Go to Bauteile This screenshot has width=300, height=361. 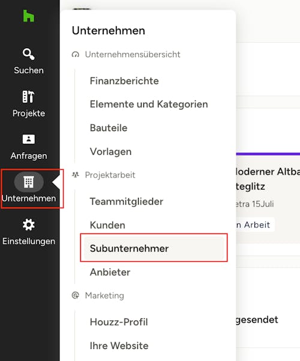point(109,128)
